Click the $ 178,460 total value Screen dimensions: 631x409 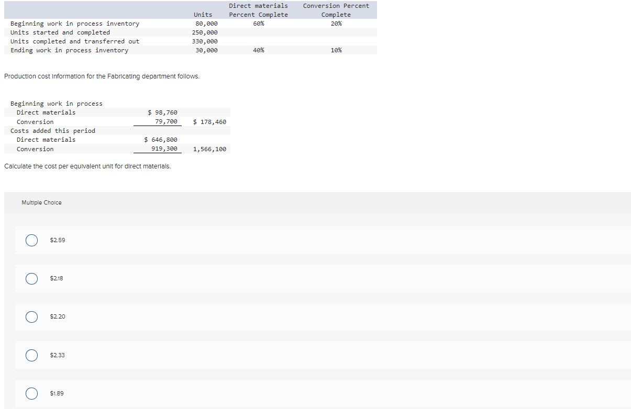[210, 122]
